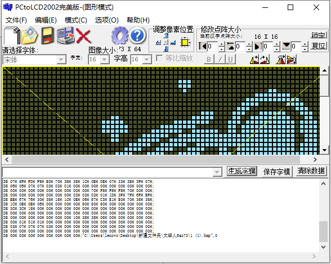This screenshot has width=331, height=264.
Task: Click the output text scroll-up arrow
Action: (x=323, y=184)
